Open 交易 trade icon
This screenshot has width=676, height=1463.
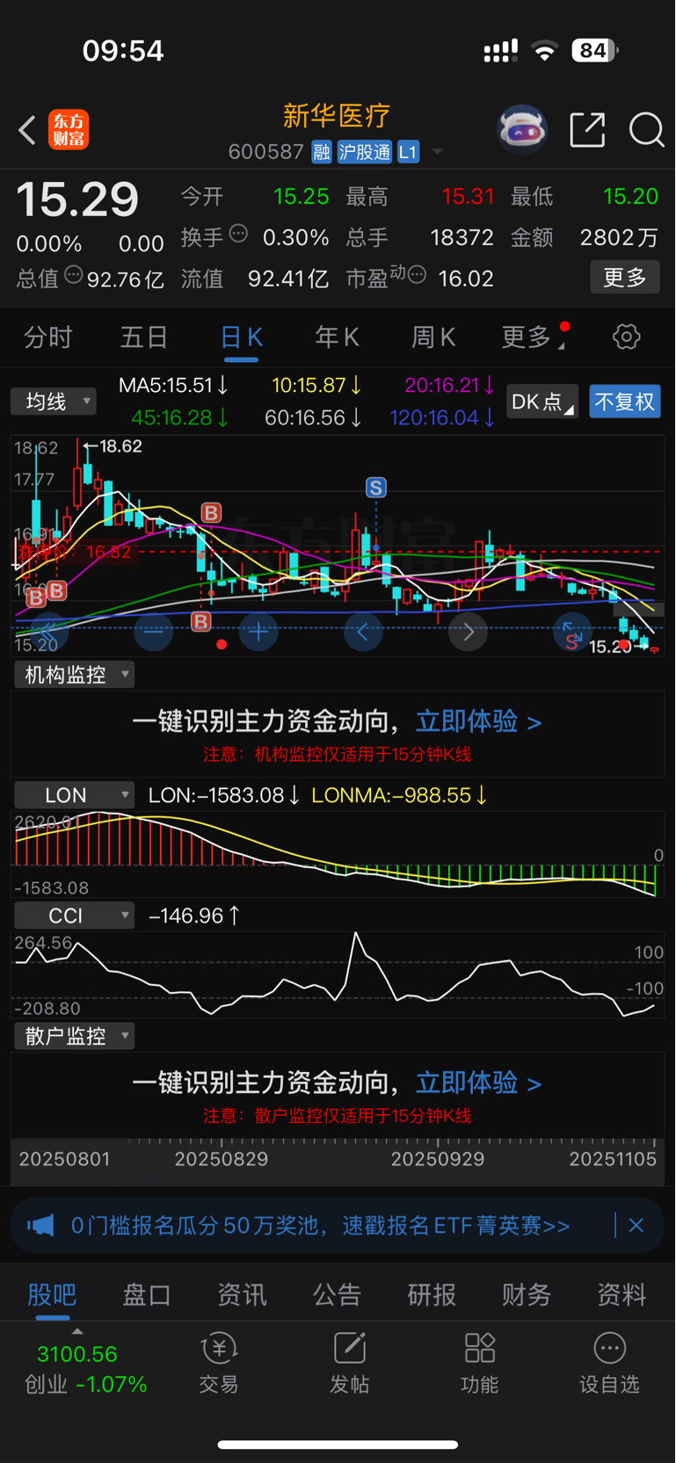(219, 1363)
